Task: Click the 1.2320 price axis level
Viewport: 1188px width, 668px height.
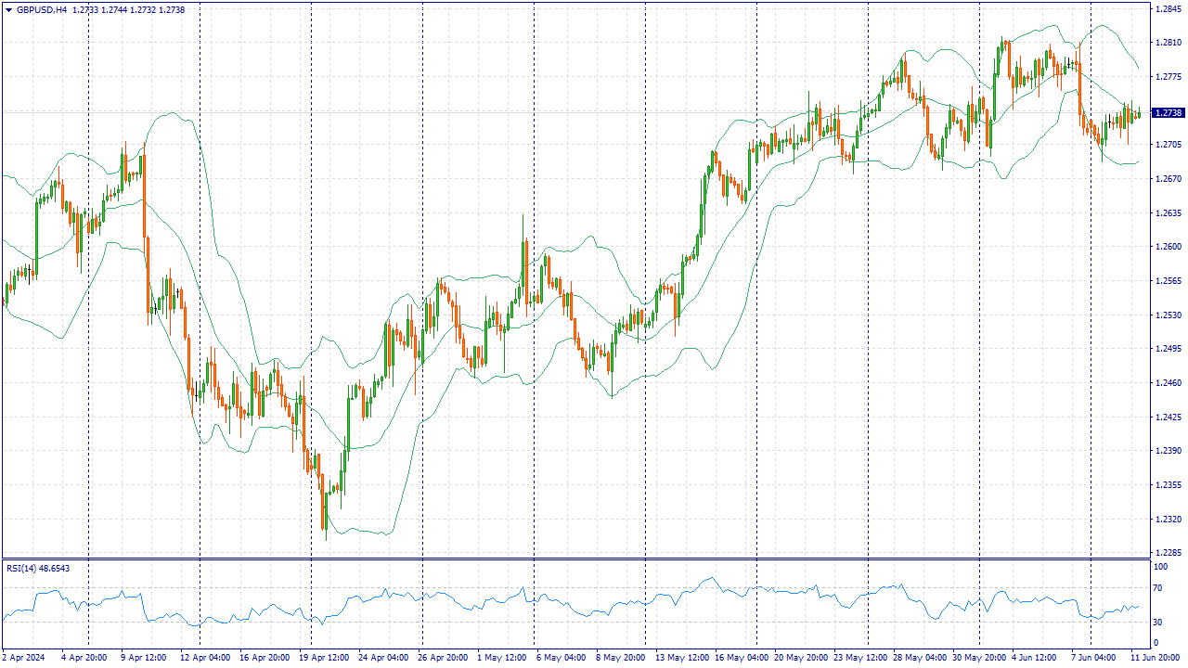Action: click(1168, 519)
